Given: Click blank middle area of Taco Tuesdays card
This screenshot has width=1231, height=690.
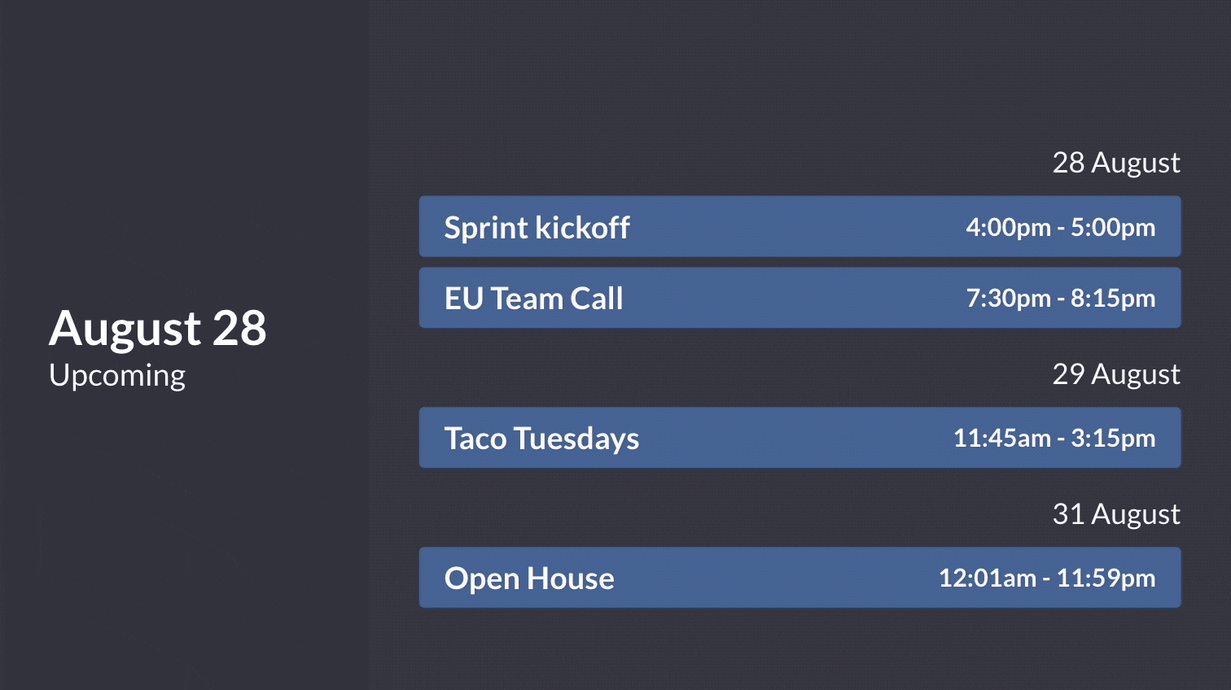Looking at the screenshot, I should point(794,438).
